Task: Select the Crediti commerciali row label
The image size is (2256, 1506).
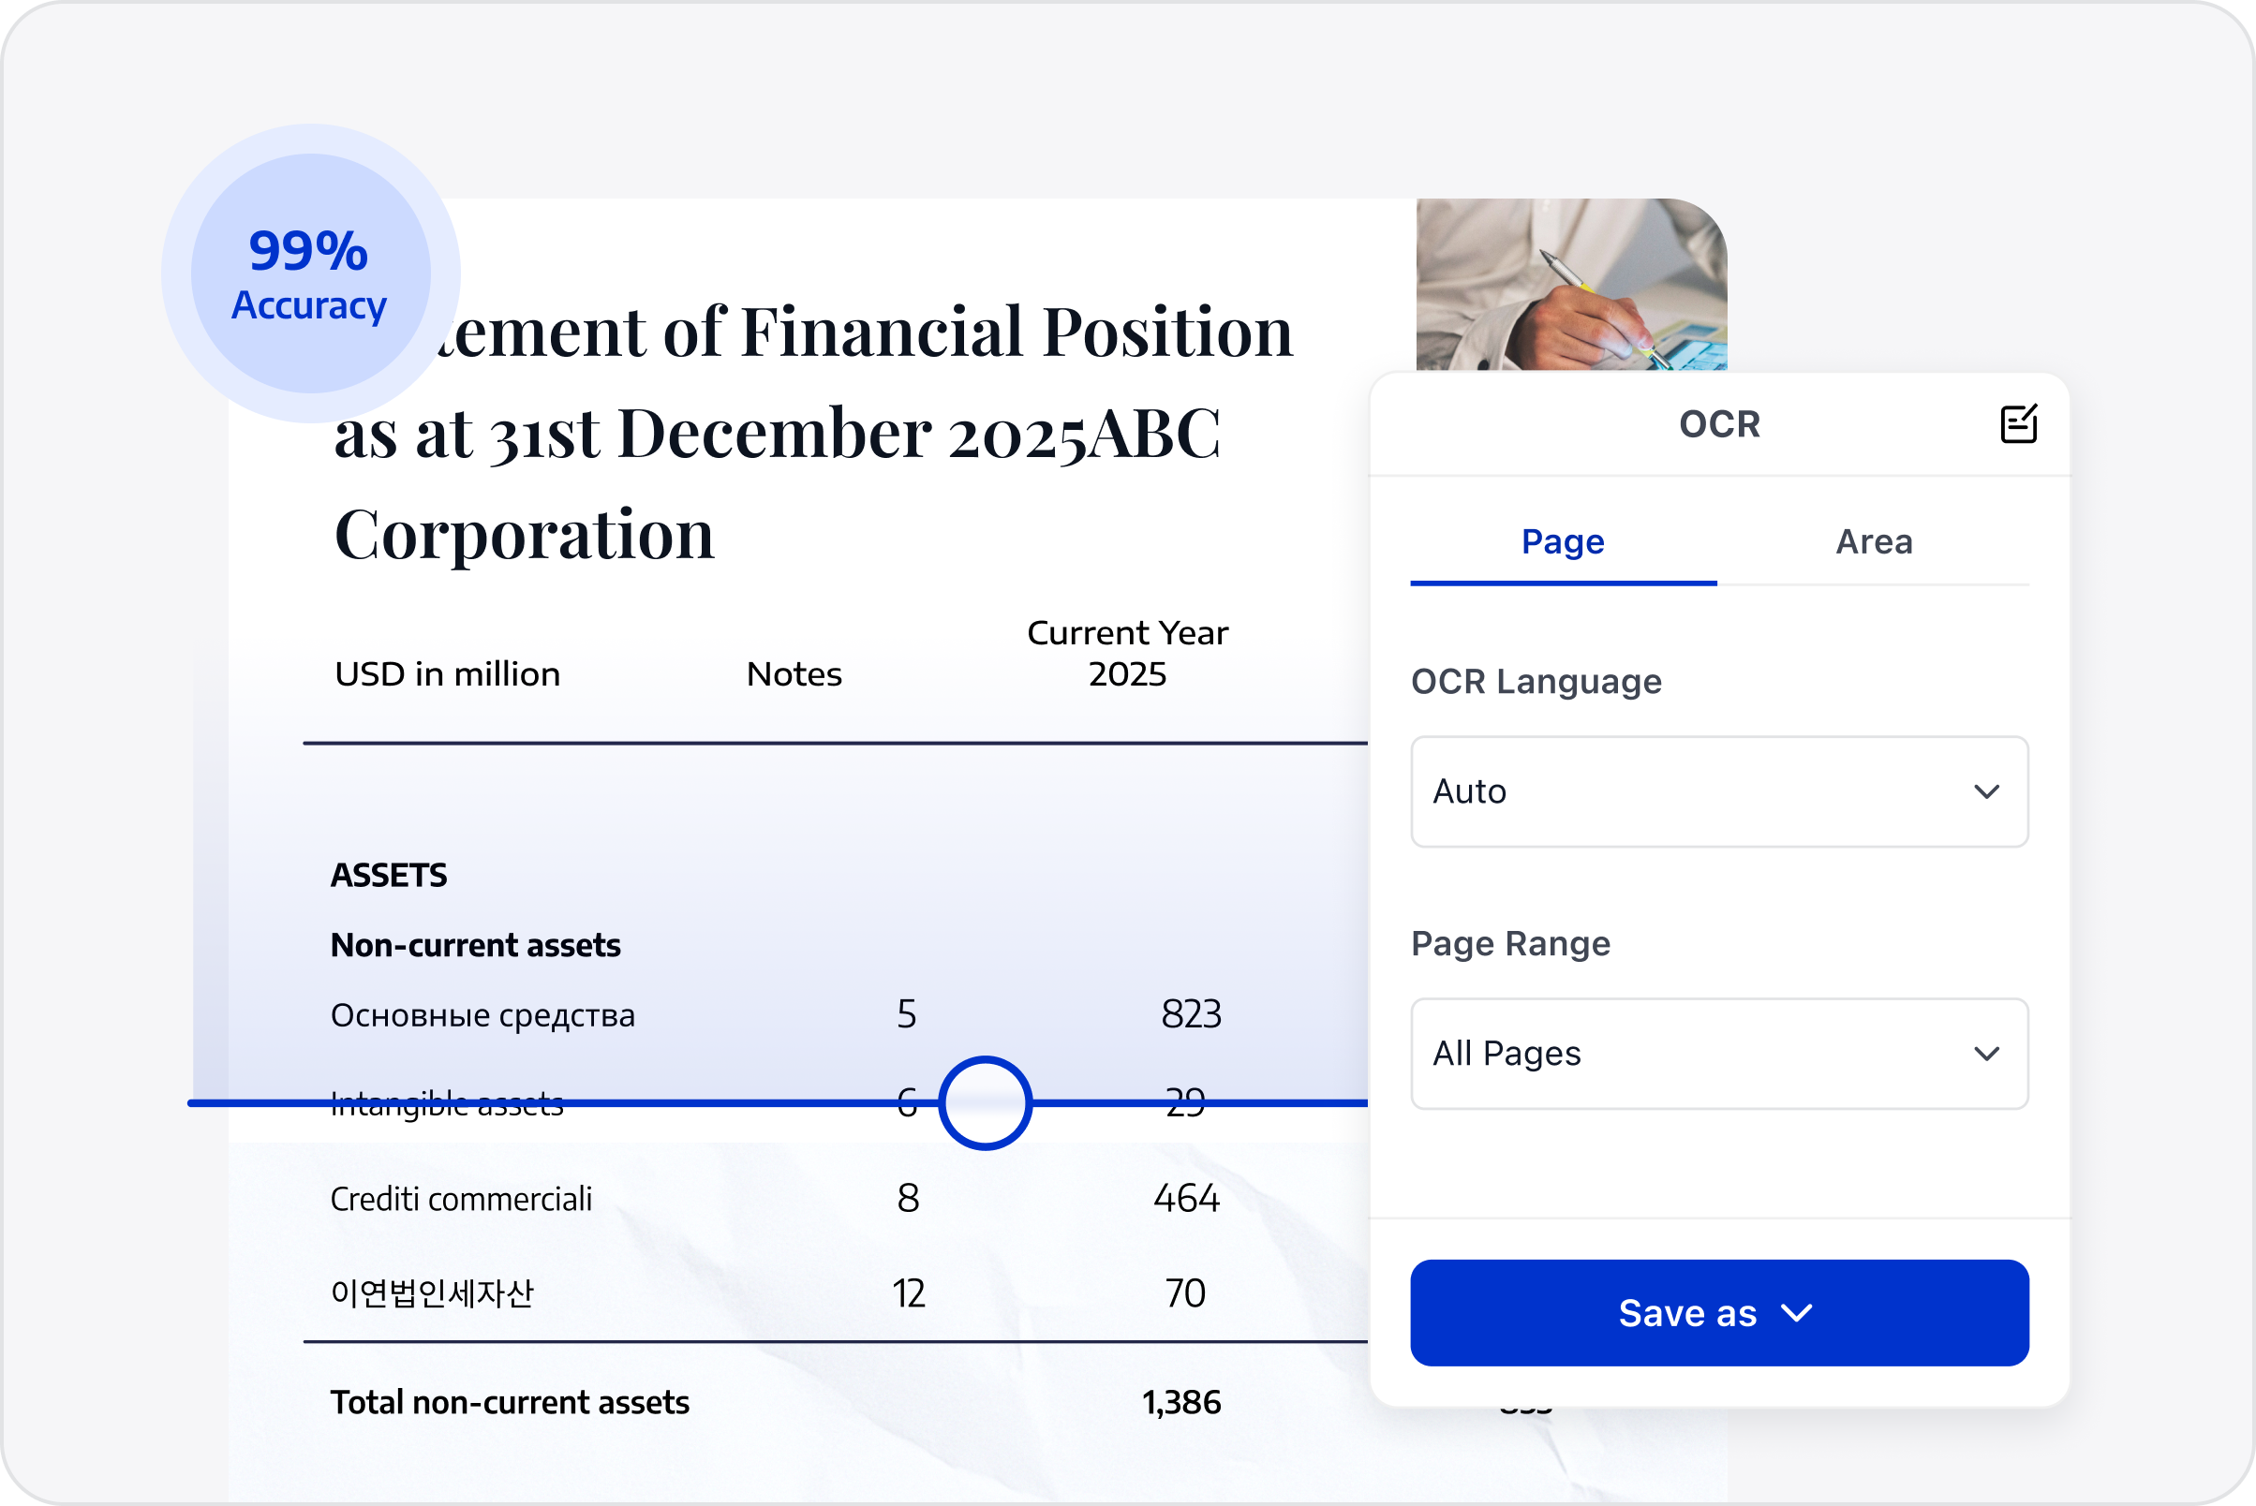Action: tap(461, 1199)
